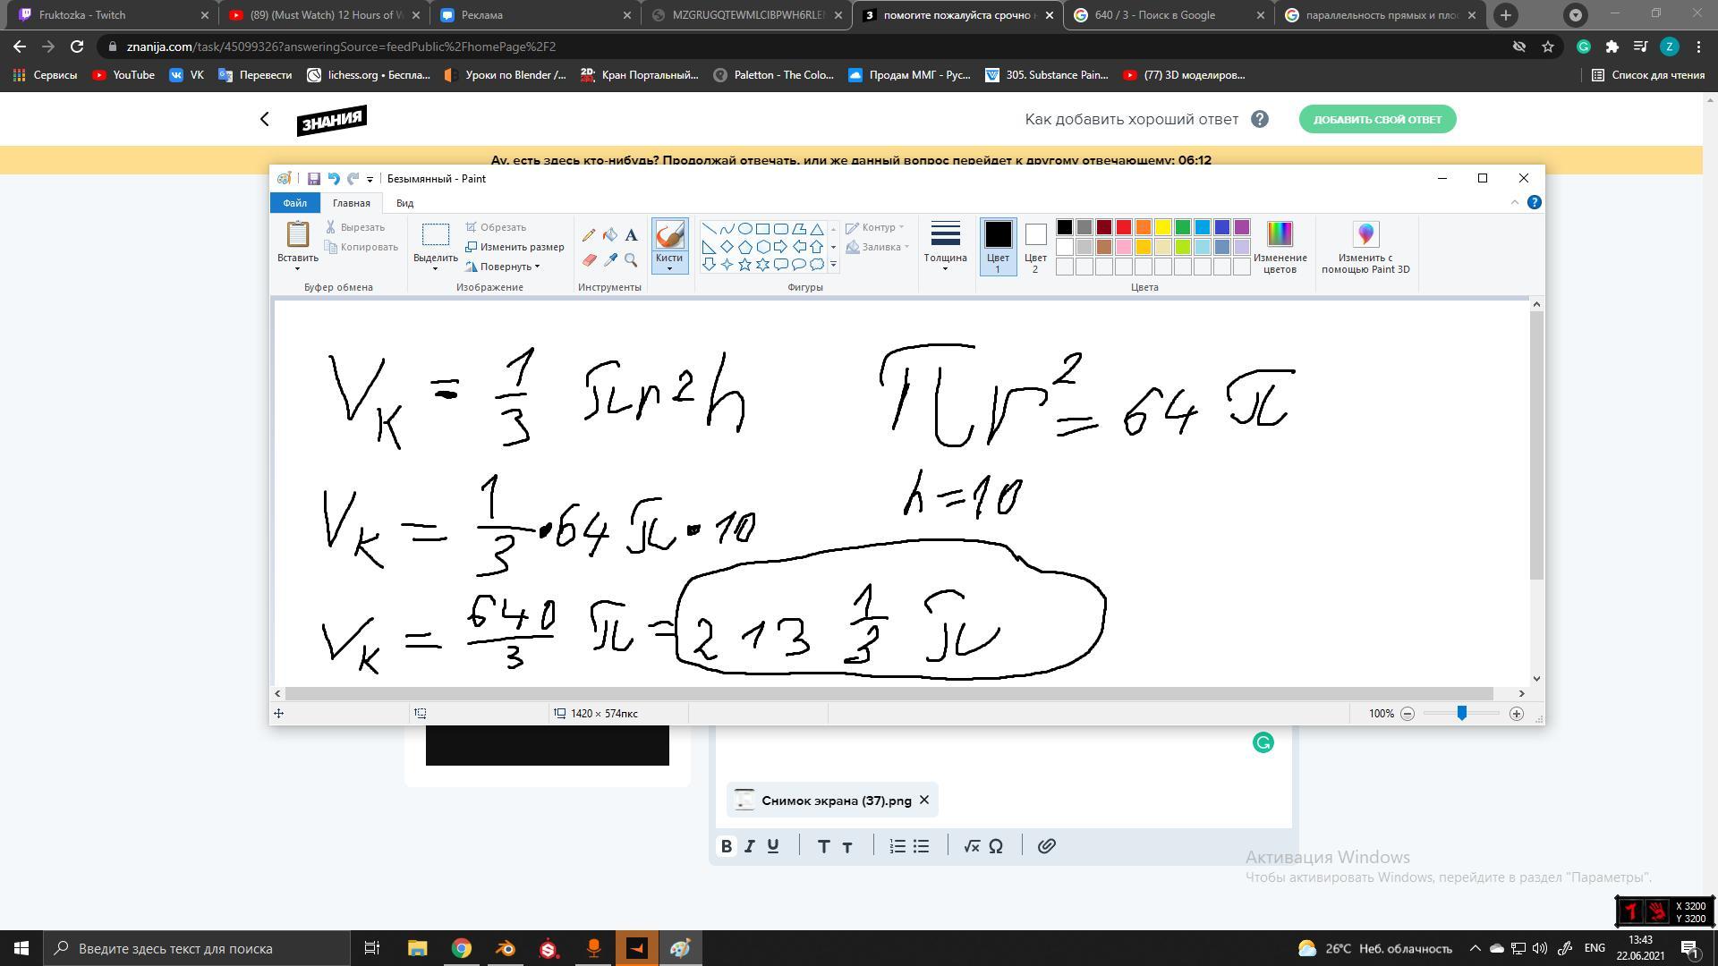The width and height of the screenshot is (1718, 966).
Task: Toggle numbered list in answer editor
Action: tap(897, 846)
